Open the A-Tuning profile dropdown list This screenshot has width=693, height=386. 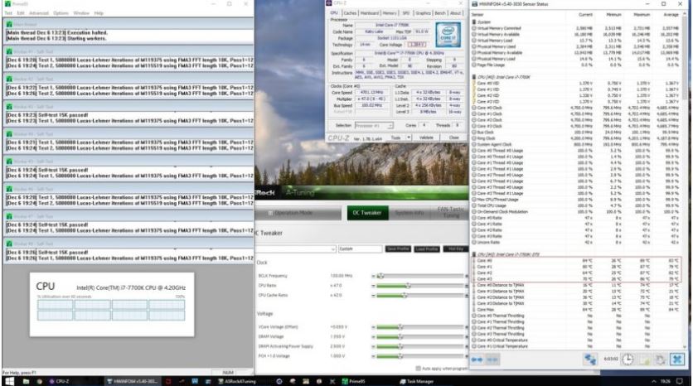333,249
